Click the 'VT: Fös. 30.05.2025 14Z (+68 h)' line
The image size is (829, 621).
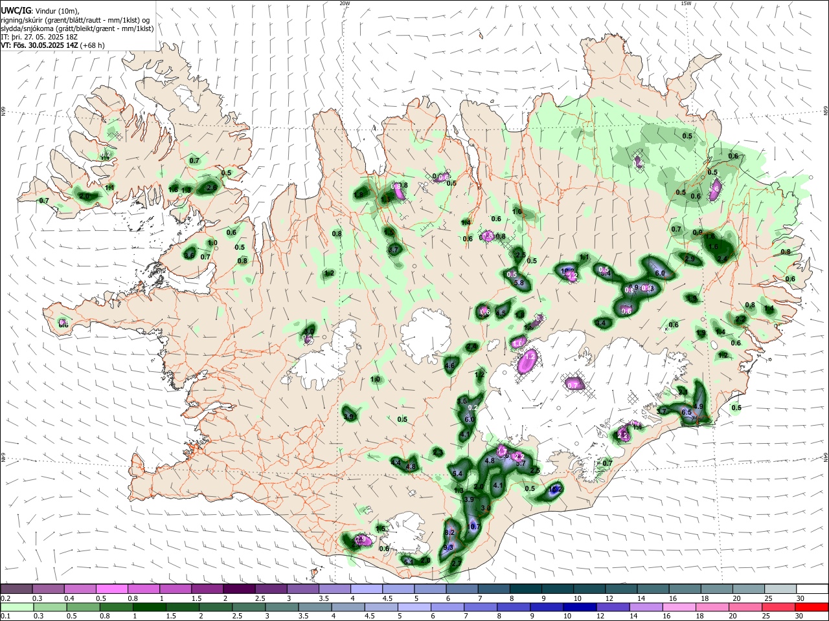[x=52, y=45]
